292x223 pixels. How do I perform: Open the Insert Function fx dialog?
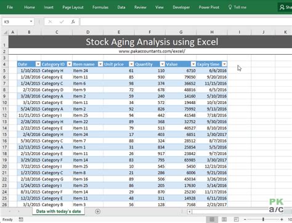point(73,22)
